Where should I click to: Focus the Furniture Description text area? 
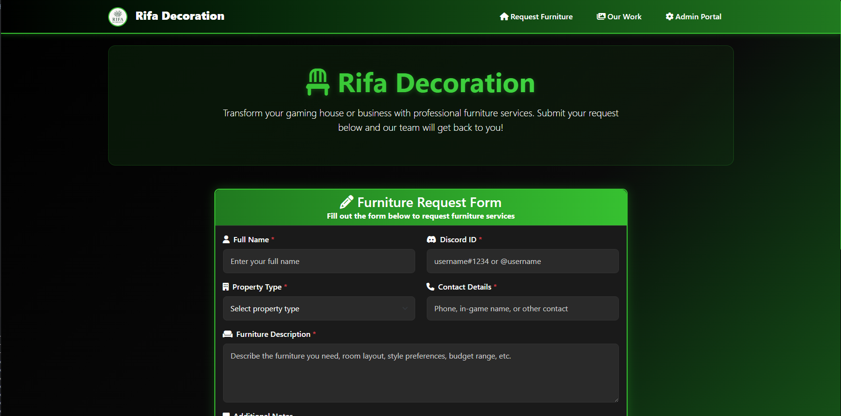click(421, 373)
